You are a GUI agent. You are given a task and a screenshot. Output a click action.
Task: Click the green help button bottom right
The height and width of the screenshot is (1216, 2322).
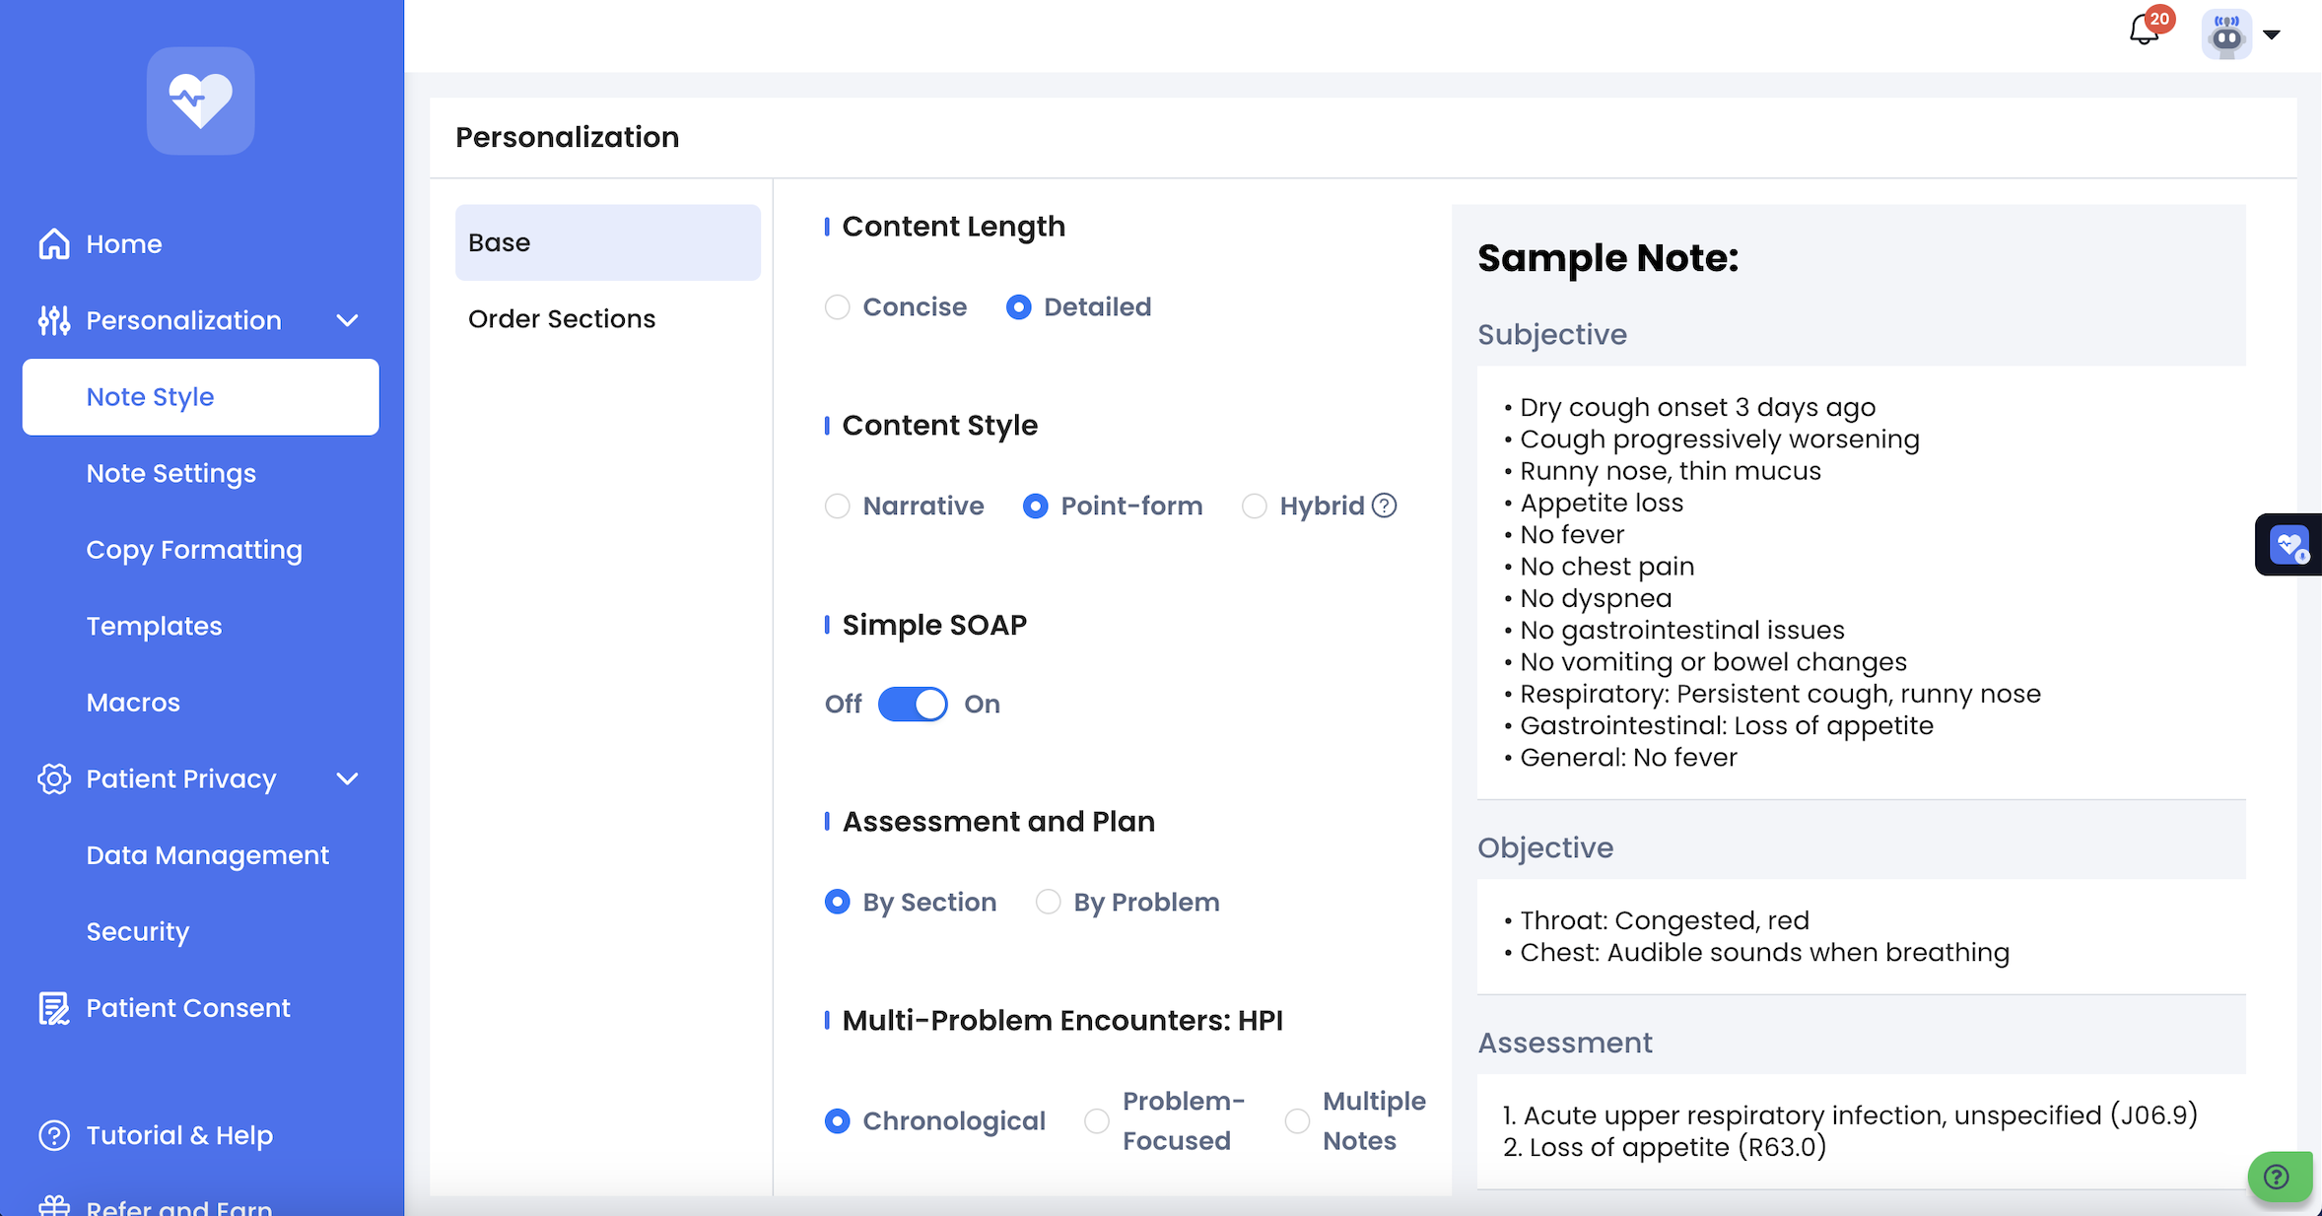pyautogui.click(x=2278, y=1177)
